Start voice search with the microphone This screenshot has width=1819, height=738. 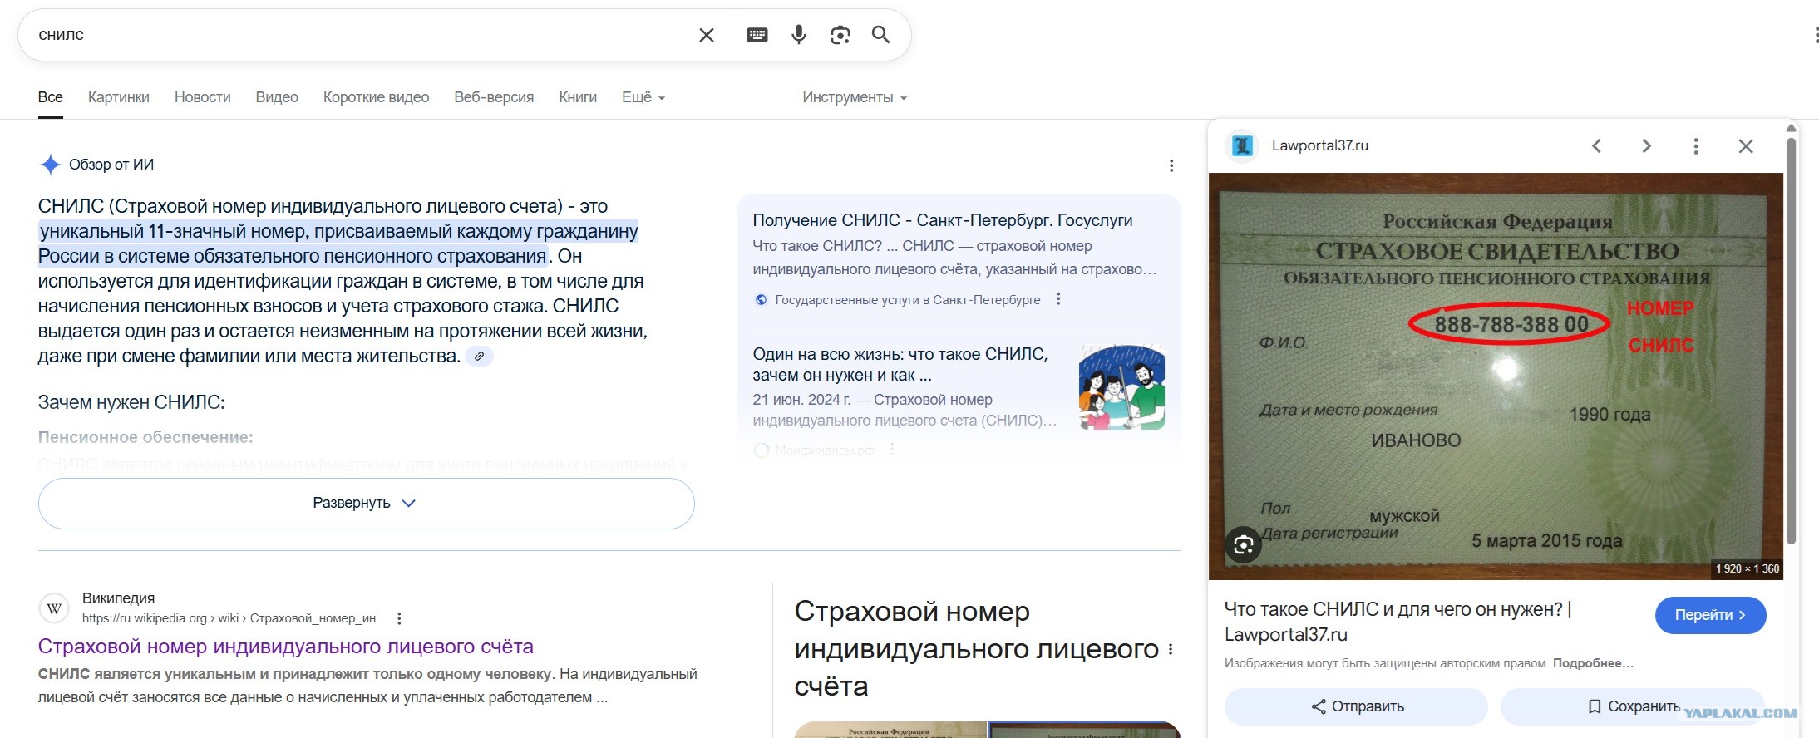click(x=799, y=35)
